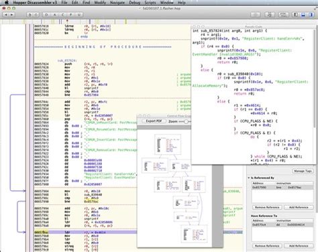Click first snprintf call in disassembly listing
The image size is (318, 252).
click(x=91, y=88)
